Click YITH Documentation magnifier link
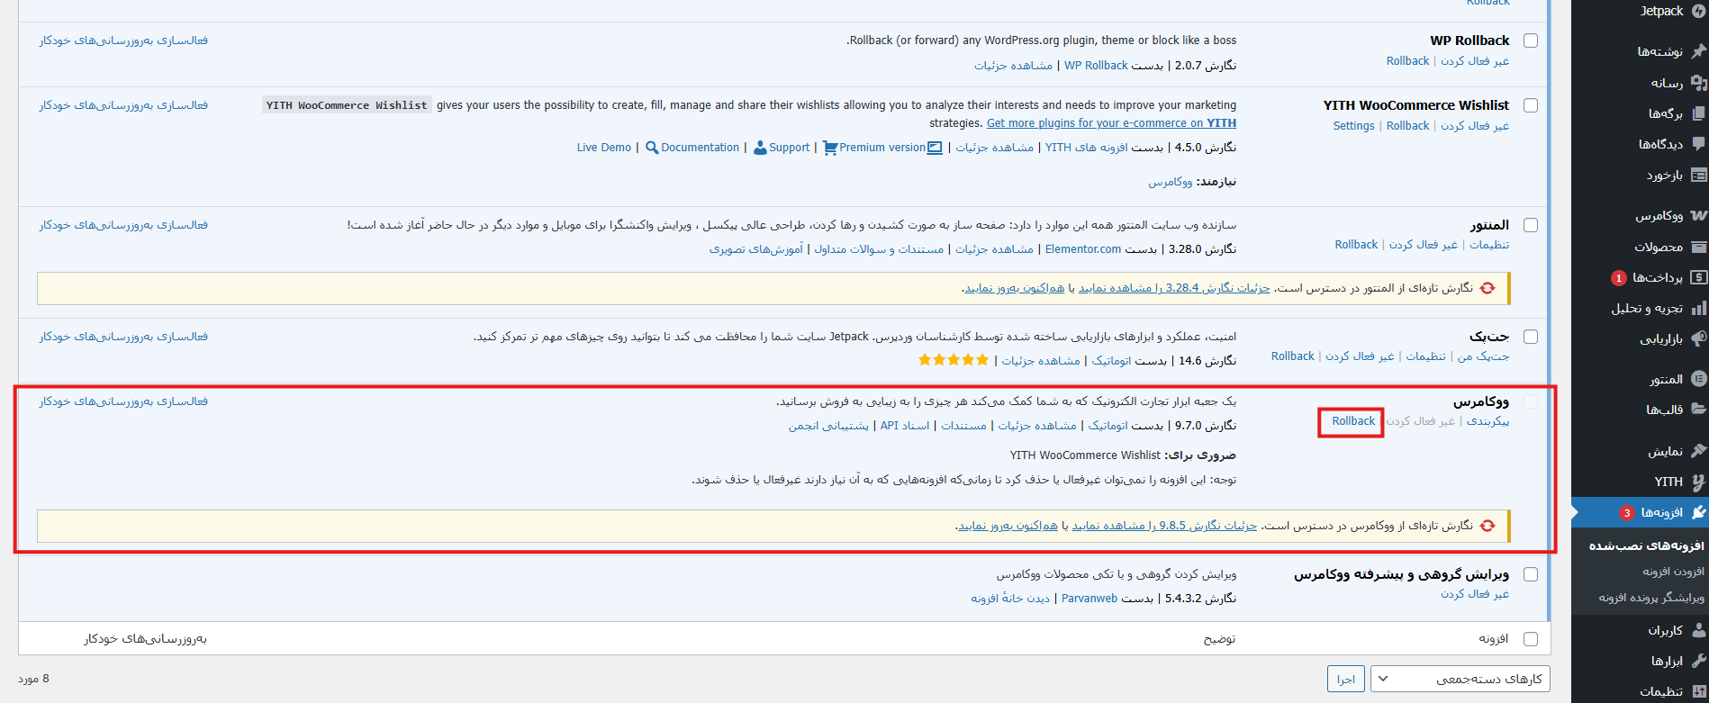Viewport: 1709px width, 703px height. click(692, 148)
